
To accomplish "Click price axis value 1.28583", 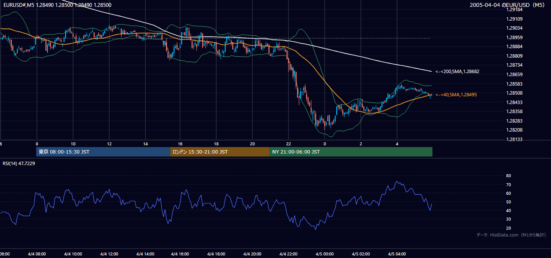I will pos(515,84).
